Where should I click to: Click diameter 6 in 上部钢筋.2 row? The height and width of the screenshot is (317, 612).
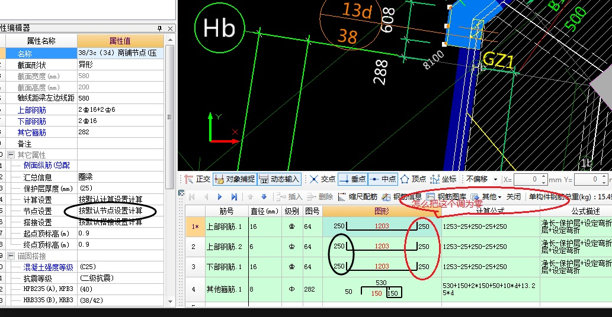coord(265,247)
